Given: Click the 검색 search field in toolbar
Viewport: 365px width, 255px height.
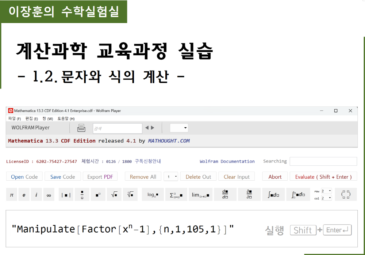Looking at the screenshot, I should coord(118,128).
